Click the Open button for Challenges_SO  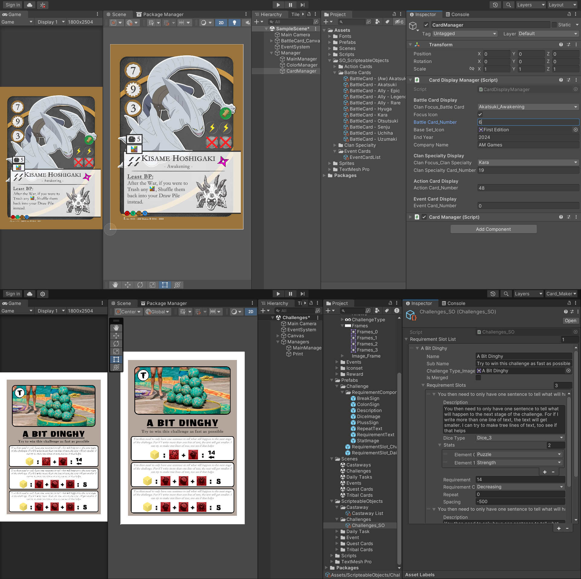(x=570, y=321)
